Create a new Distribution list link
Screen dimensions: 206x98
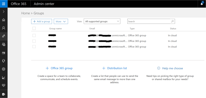click(117, 68)
